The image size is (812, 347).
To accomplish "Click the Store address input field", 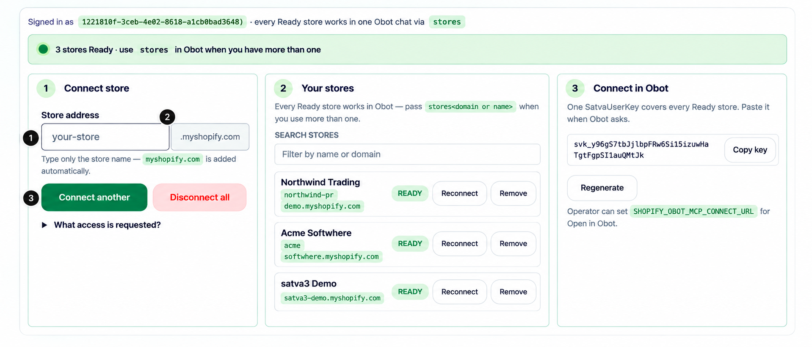I will (105, 137).
